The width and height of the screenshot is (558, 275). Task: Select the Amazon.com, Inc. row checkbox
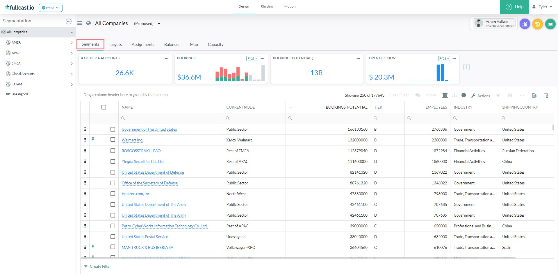113,194
